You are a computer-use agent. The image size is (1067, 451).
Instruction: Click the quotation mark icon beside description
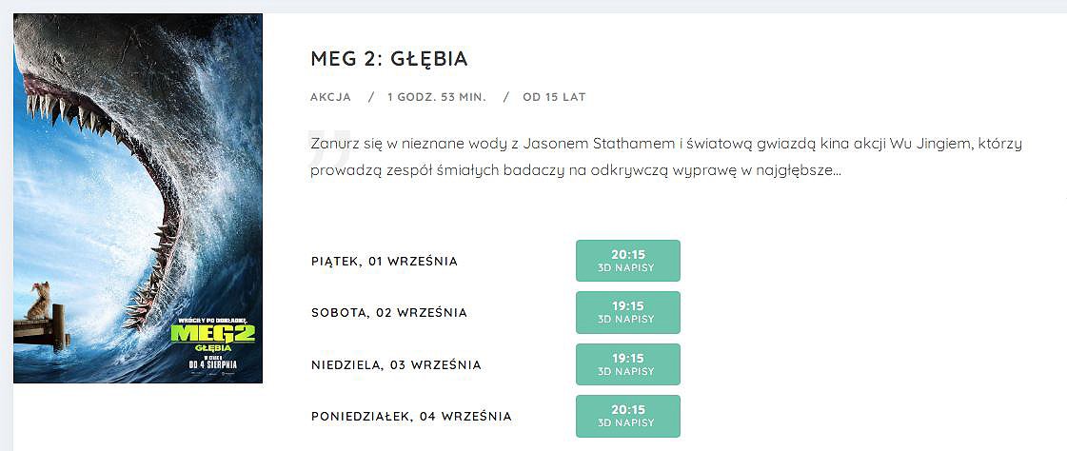[329, 148]
